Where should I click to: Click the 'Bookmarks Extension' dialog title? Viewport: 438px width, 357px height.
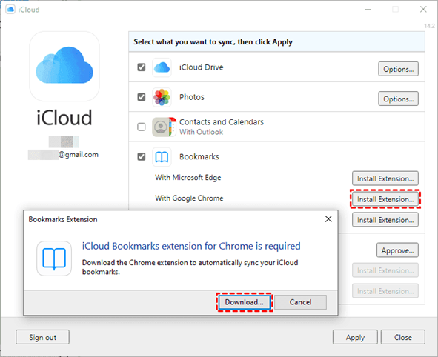[63, 219]
